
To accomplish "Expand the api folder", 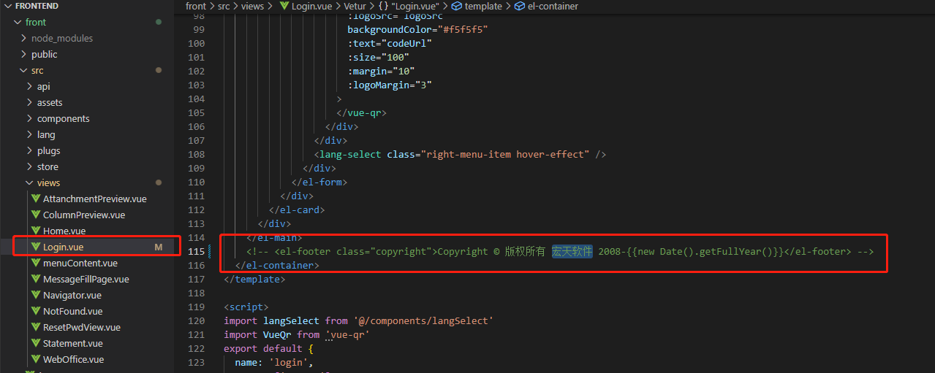I will (x=29, y=86).
